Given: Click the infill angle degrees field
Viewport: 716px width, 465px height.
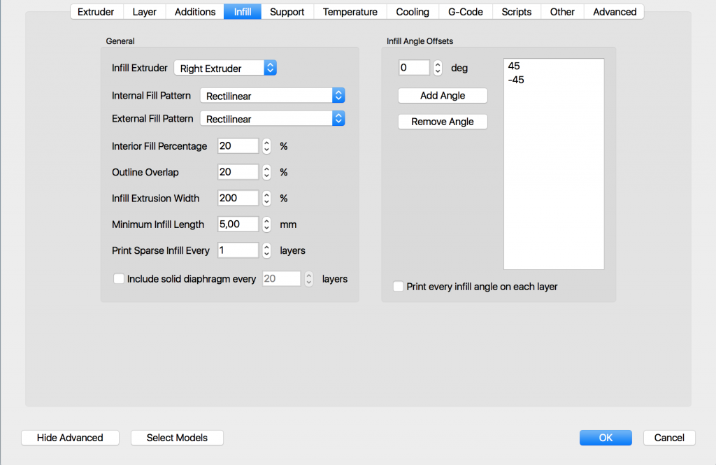Looking at the screenshot, I should pyautogui.click(x=414, y=68).
